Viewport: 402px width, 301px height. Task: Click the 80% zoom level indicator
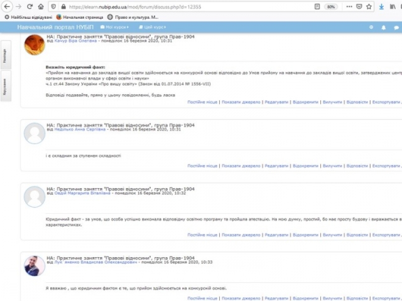330,6
